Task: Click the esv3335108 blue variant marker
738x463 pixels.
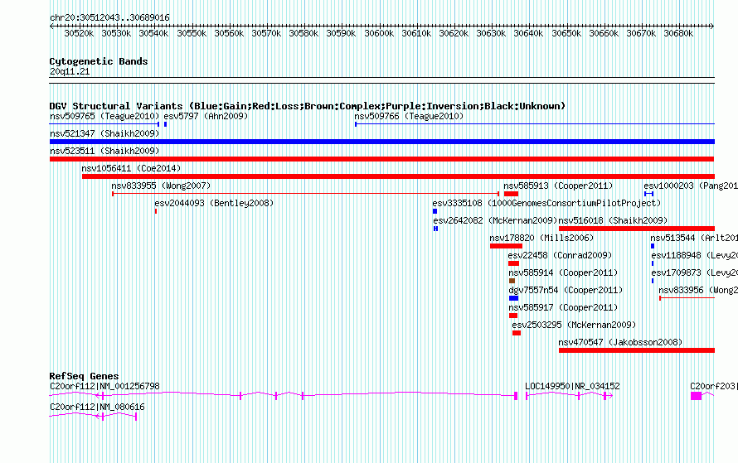Action: point(435,211)
